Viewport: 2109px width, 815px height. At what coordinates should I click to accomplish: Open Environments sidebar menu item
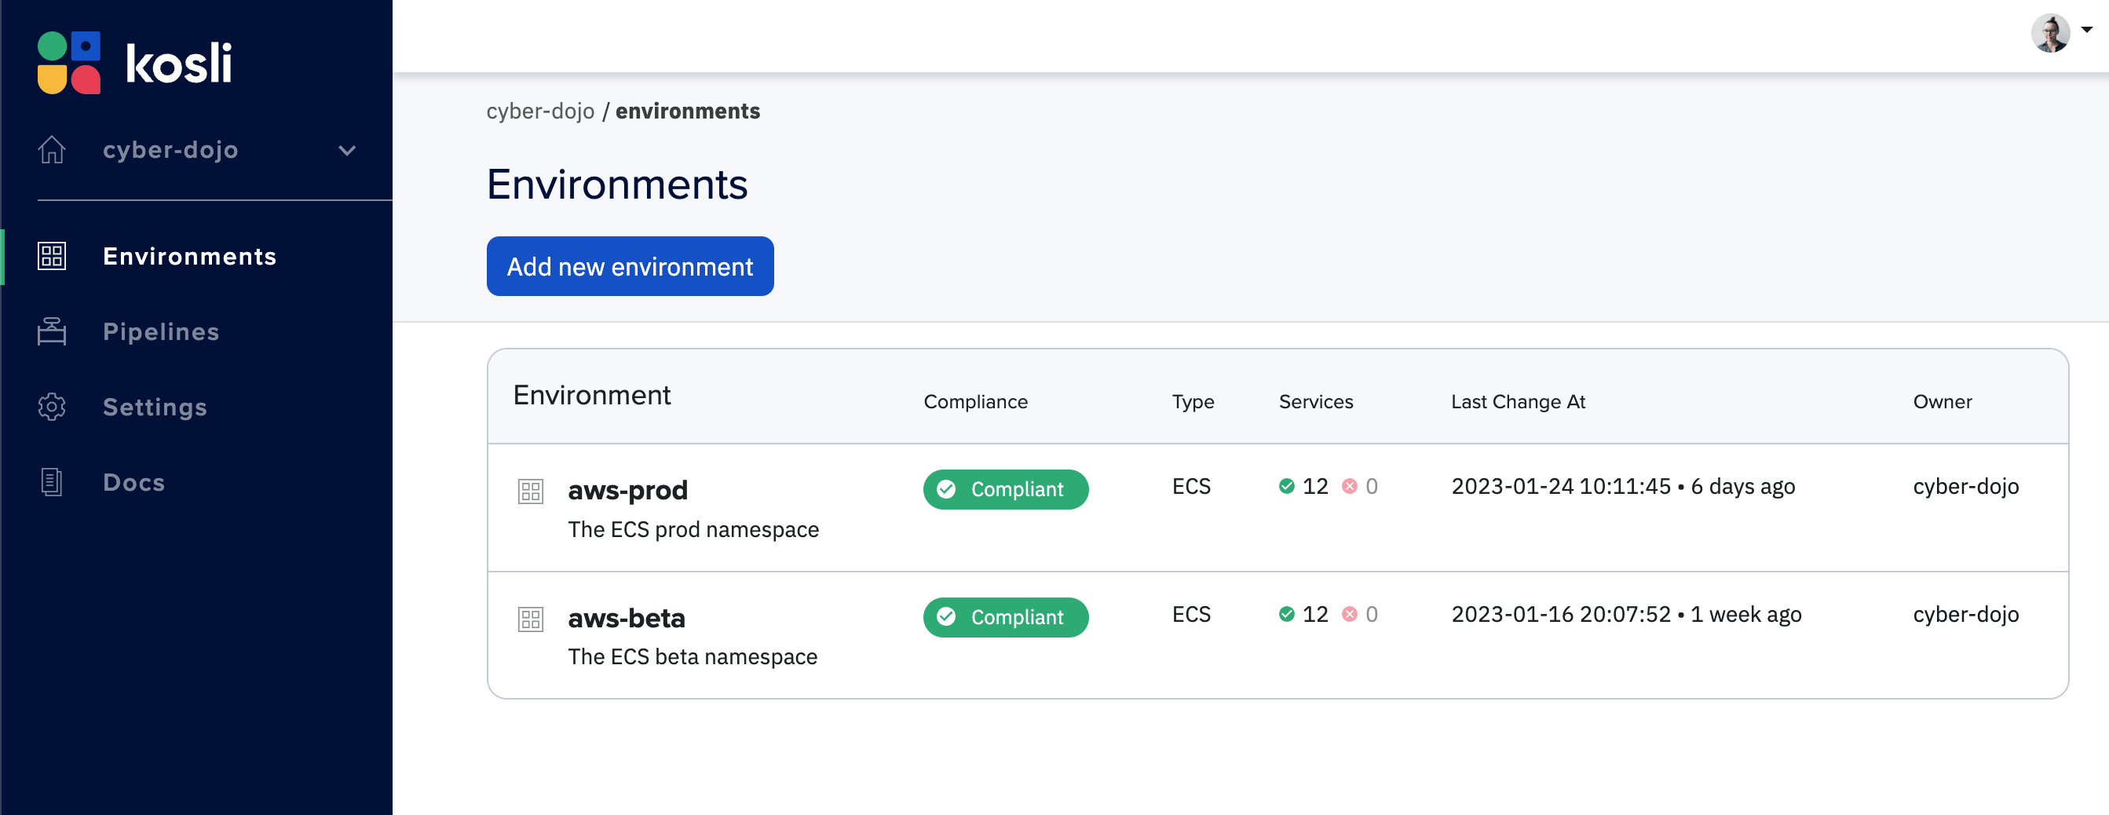pos(190,257)
